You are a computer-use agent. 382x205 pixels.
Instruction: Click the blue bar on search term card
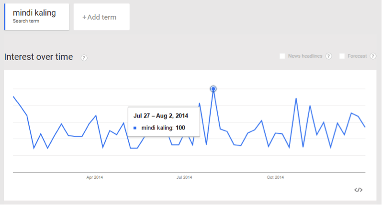point(5,17)
